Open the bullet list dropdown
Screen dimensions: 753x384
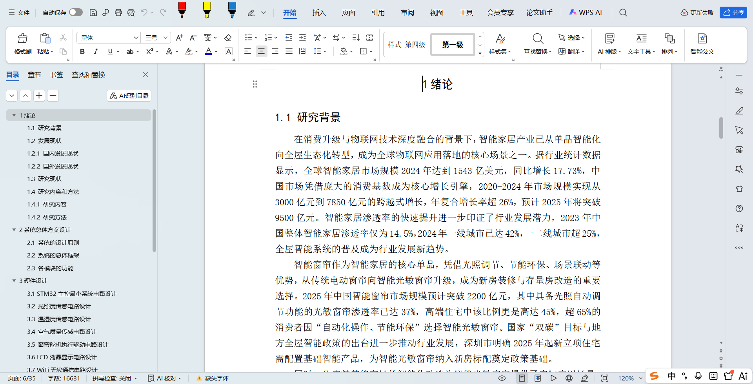pyautogui.click(x=256, y=38)
